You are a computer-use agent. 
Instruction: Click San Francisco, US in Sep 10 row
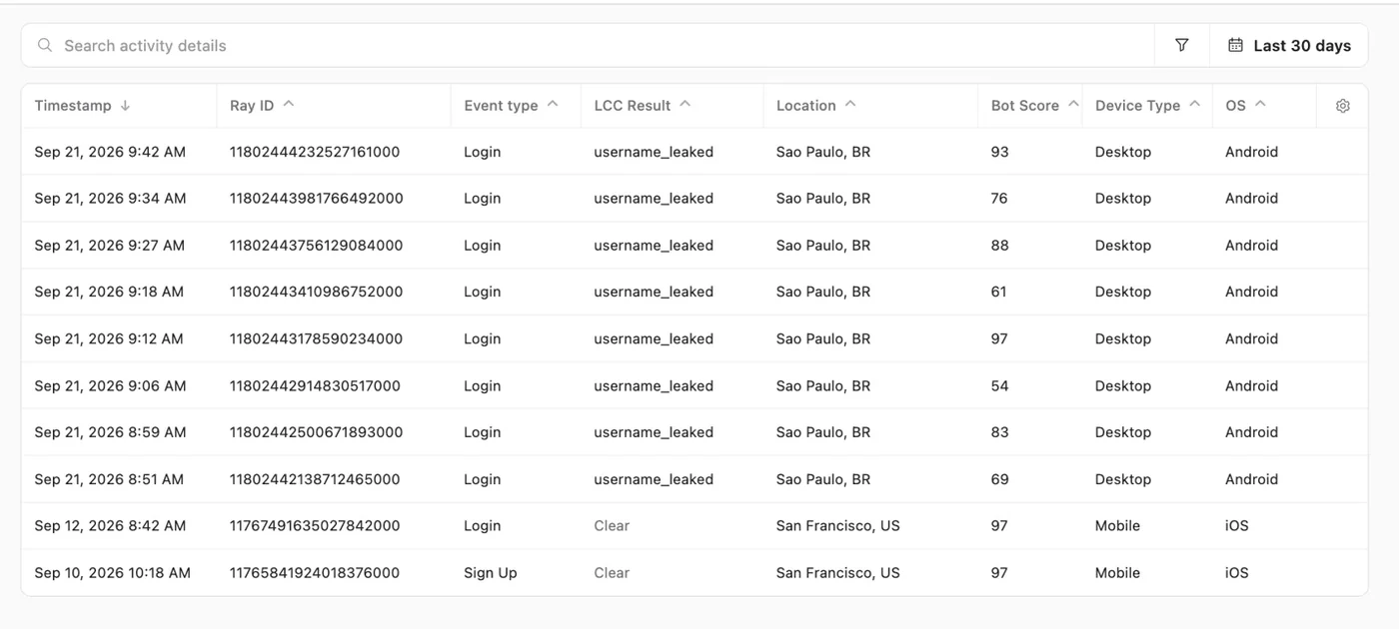(838, 573)
